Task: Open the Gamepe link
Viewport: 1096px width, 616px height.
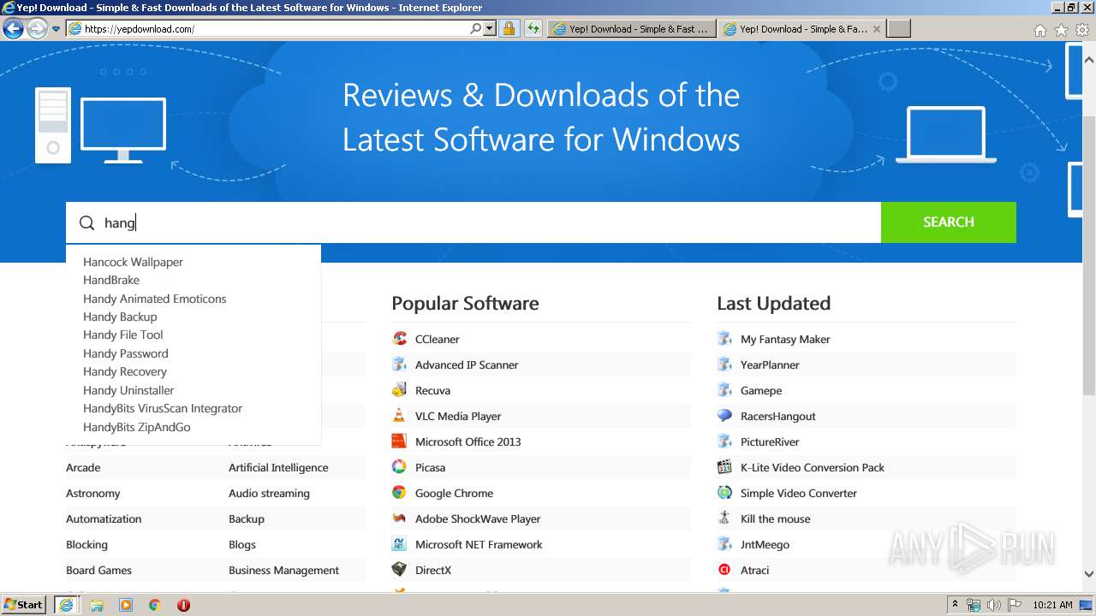Action: (761, 390)
